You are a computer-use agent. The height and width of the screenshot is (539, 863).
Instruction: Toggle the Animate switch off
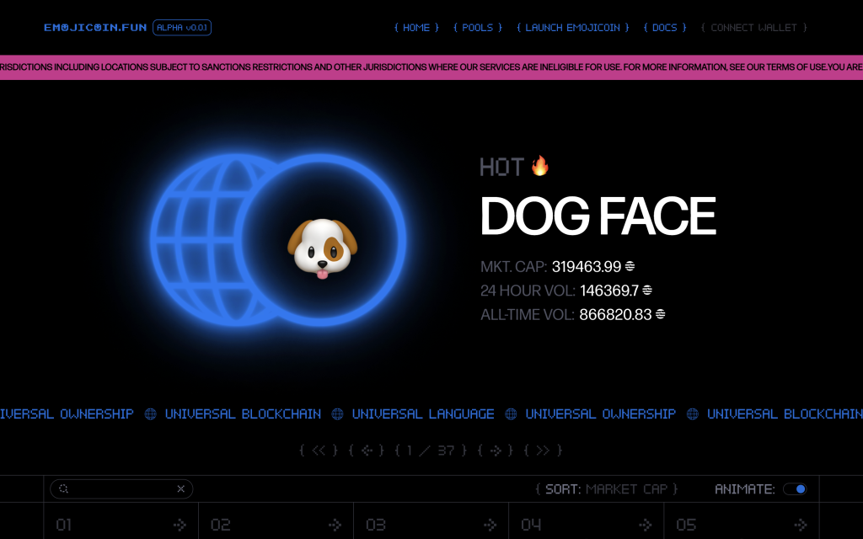(794, 489)
